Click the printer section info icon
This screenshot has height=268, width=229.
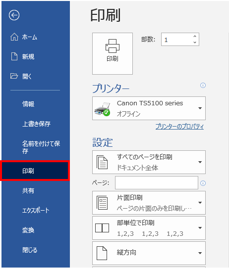click(x=203, y=85)
